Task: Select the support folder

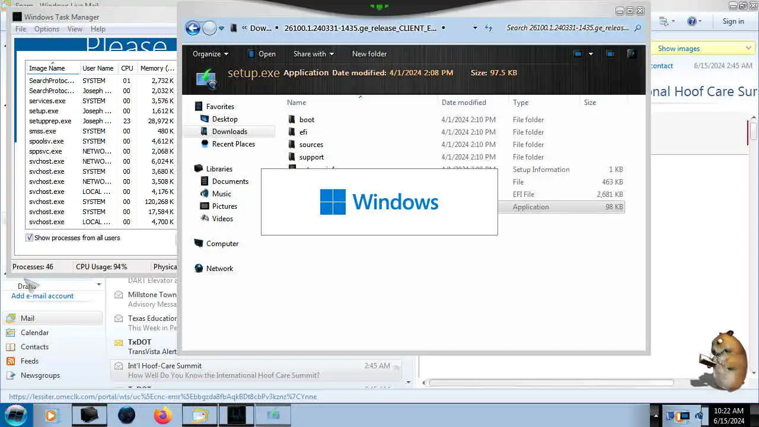Action: click(311, 157)
